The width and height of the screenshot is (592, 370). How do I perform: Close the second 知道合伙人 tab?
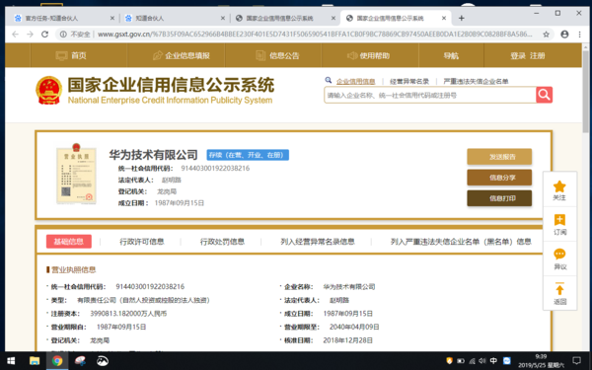coord(223,18)
